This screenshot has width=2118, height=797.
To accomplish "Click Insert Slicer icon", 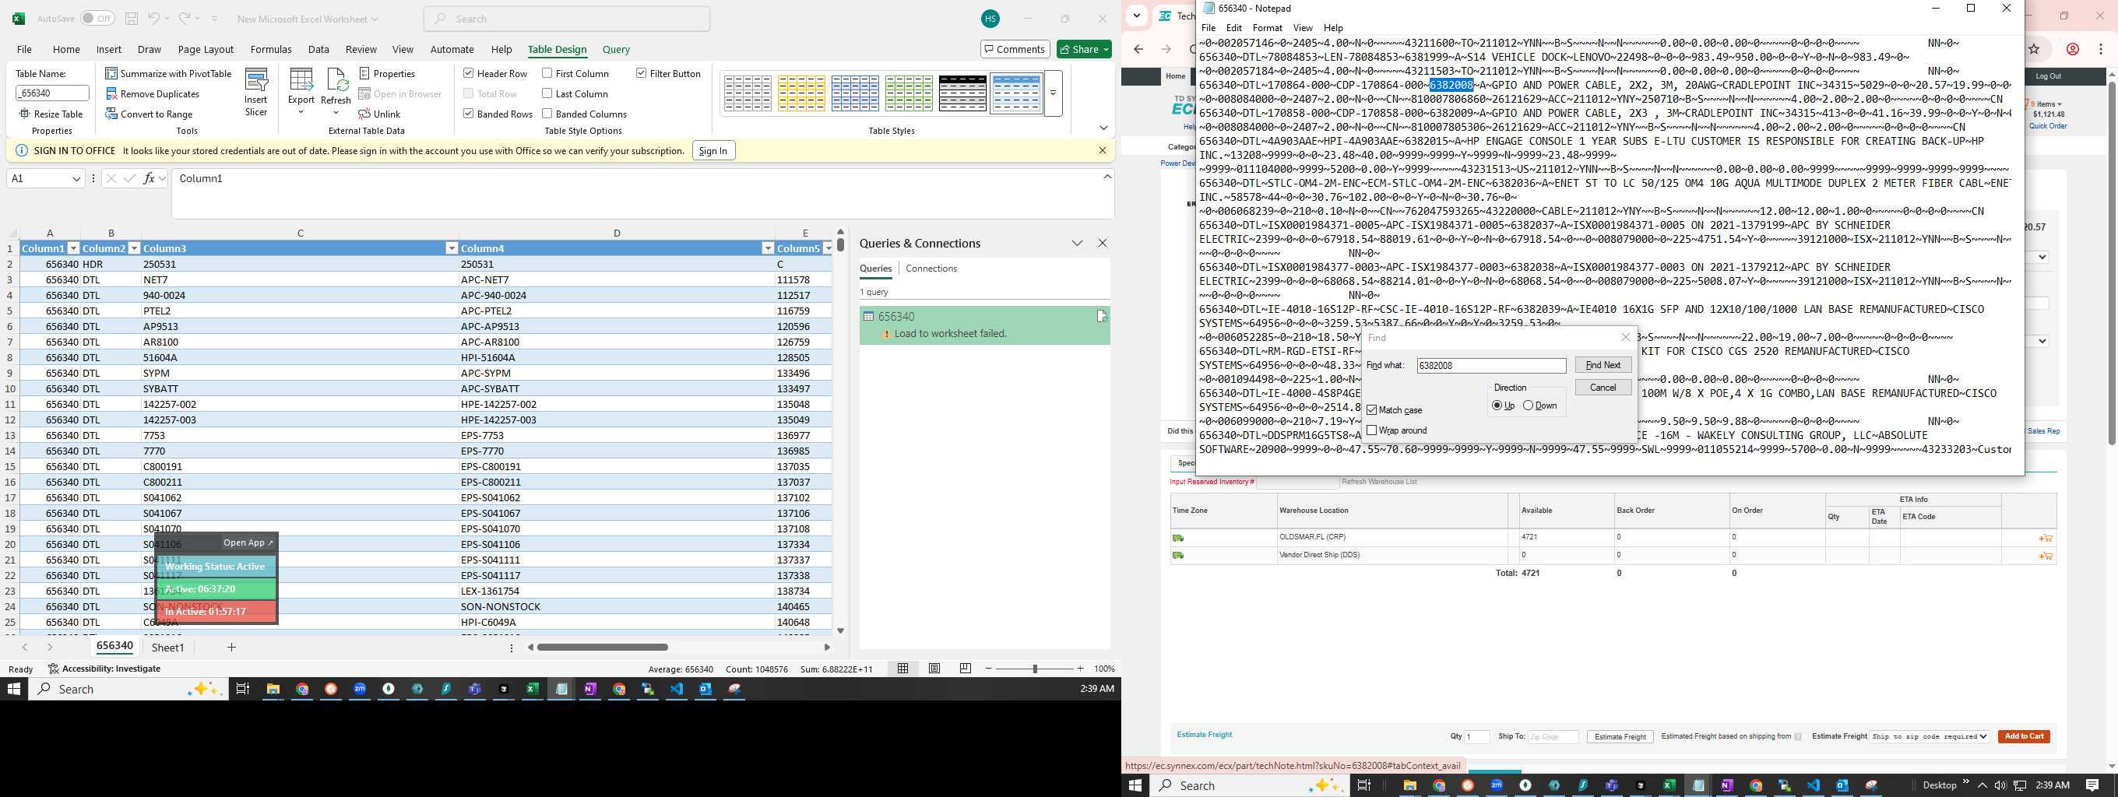I will [255, 92].
